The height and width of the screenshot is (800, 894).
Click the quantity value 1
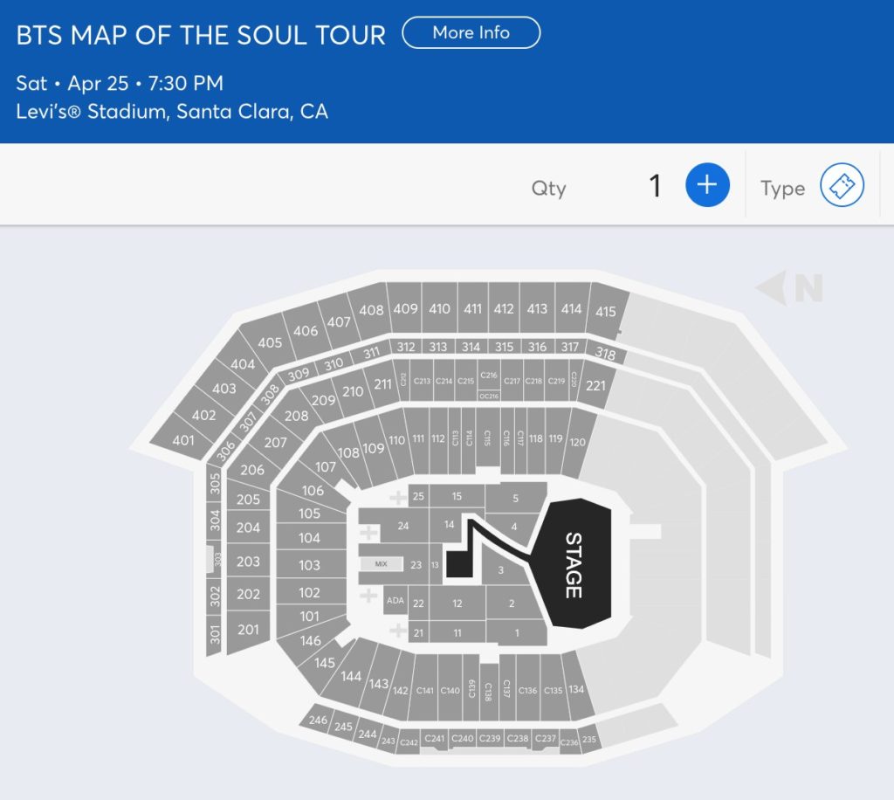tap(655, 186)
